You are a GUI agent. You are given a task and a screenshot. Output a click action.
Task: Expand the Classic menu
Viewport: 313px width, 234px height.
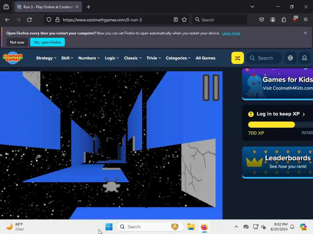click(x=133, y=58)
